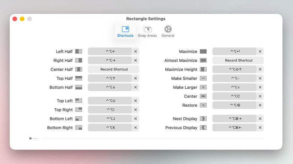Clear the Restore shortcut

260,105
